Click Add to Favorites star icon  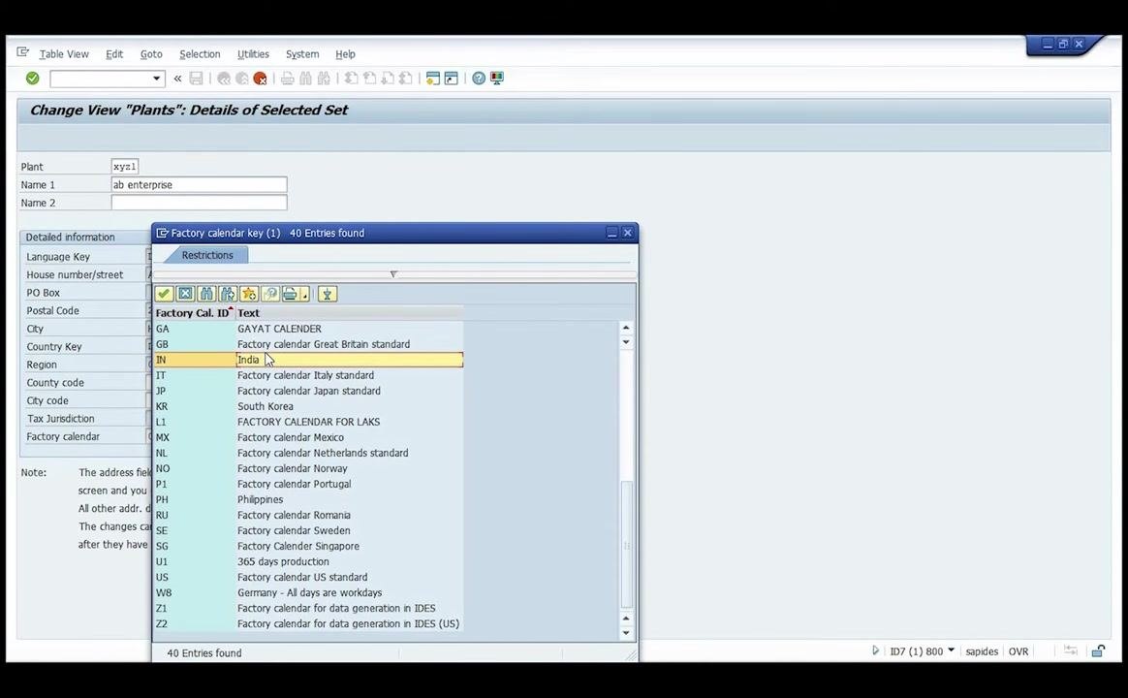click(x=249, y=294)
